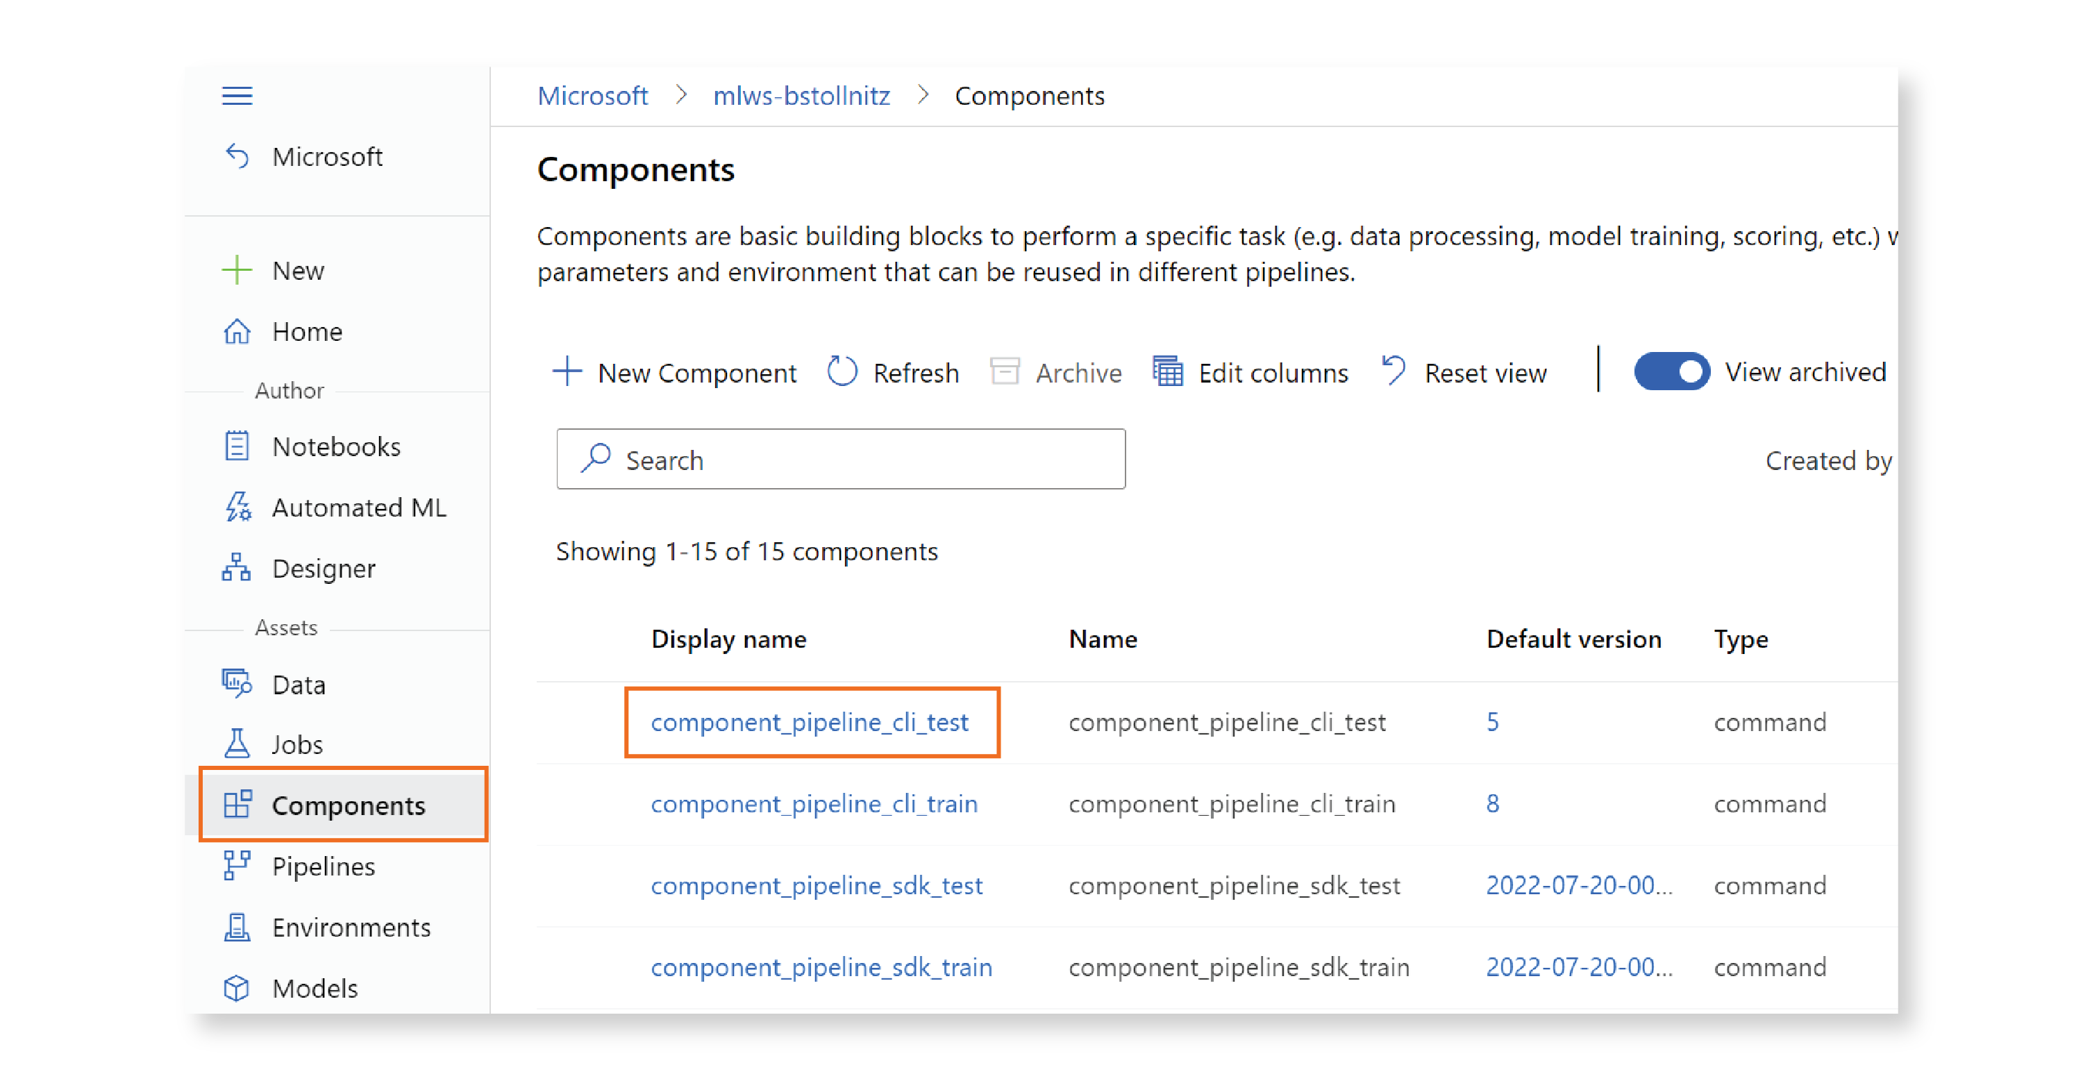Click the Components grid icon
The width and height of the screenshot is (2083, 1081).
(x=237, y=805)
